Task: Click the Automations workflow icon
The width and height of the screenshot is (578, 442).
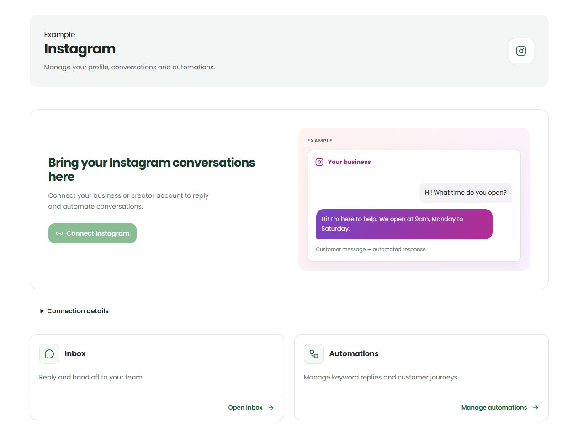Action: click(314, 354)
